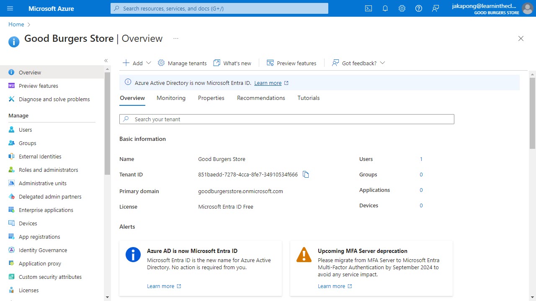
Task: Select Groups from the Manage menu
Action: (27, 143)
